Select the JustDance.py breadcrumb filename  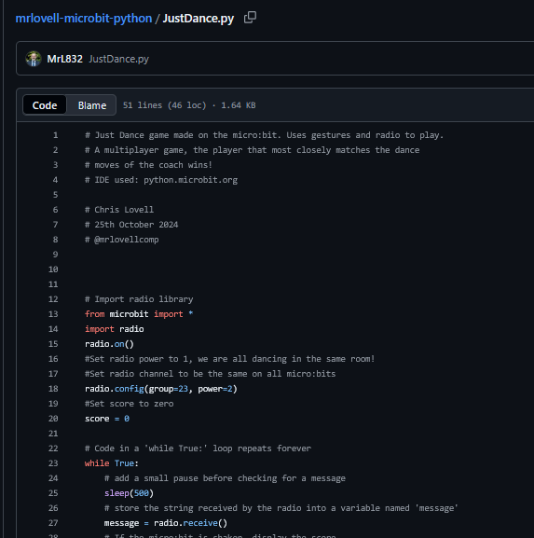tap(199, 19)
